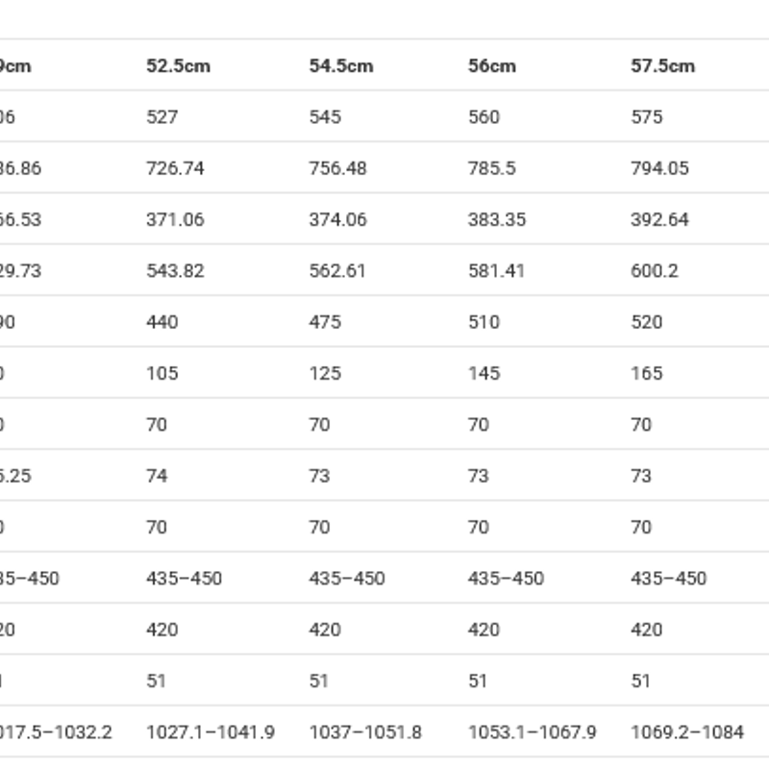The image size is (769, 769).
Task: Select the 52.5cm column header
Action: pyautogui.click(x=178, y=65)
